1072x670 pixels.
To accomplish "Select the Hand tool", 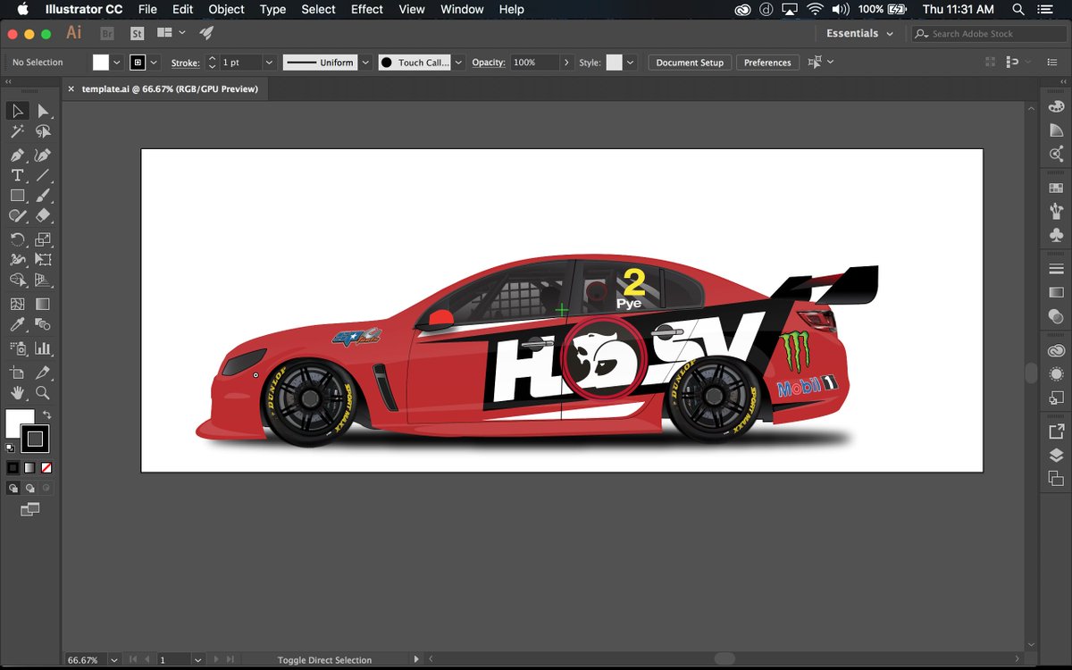I will click(17, 393).
